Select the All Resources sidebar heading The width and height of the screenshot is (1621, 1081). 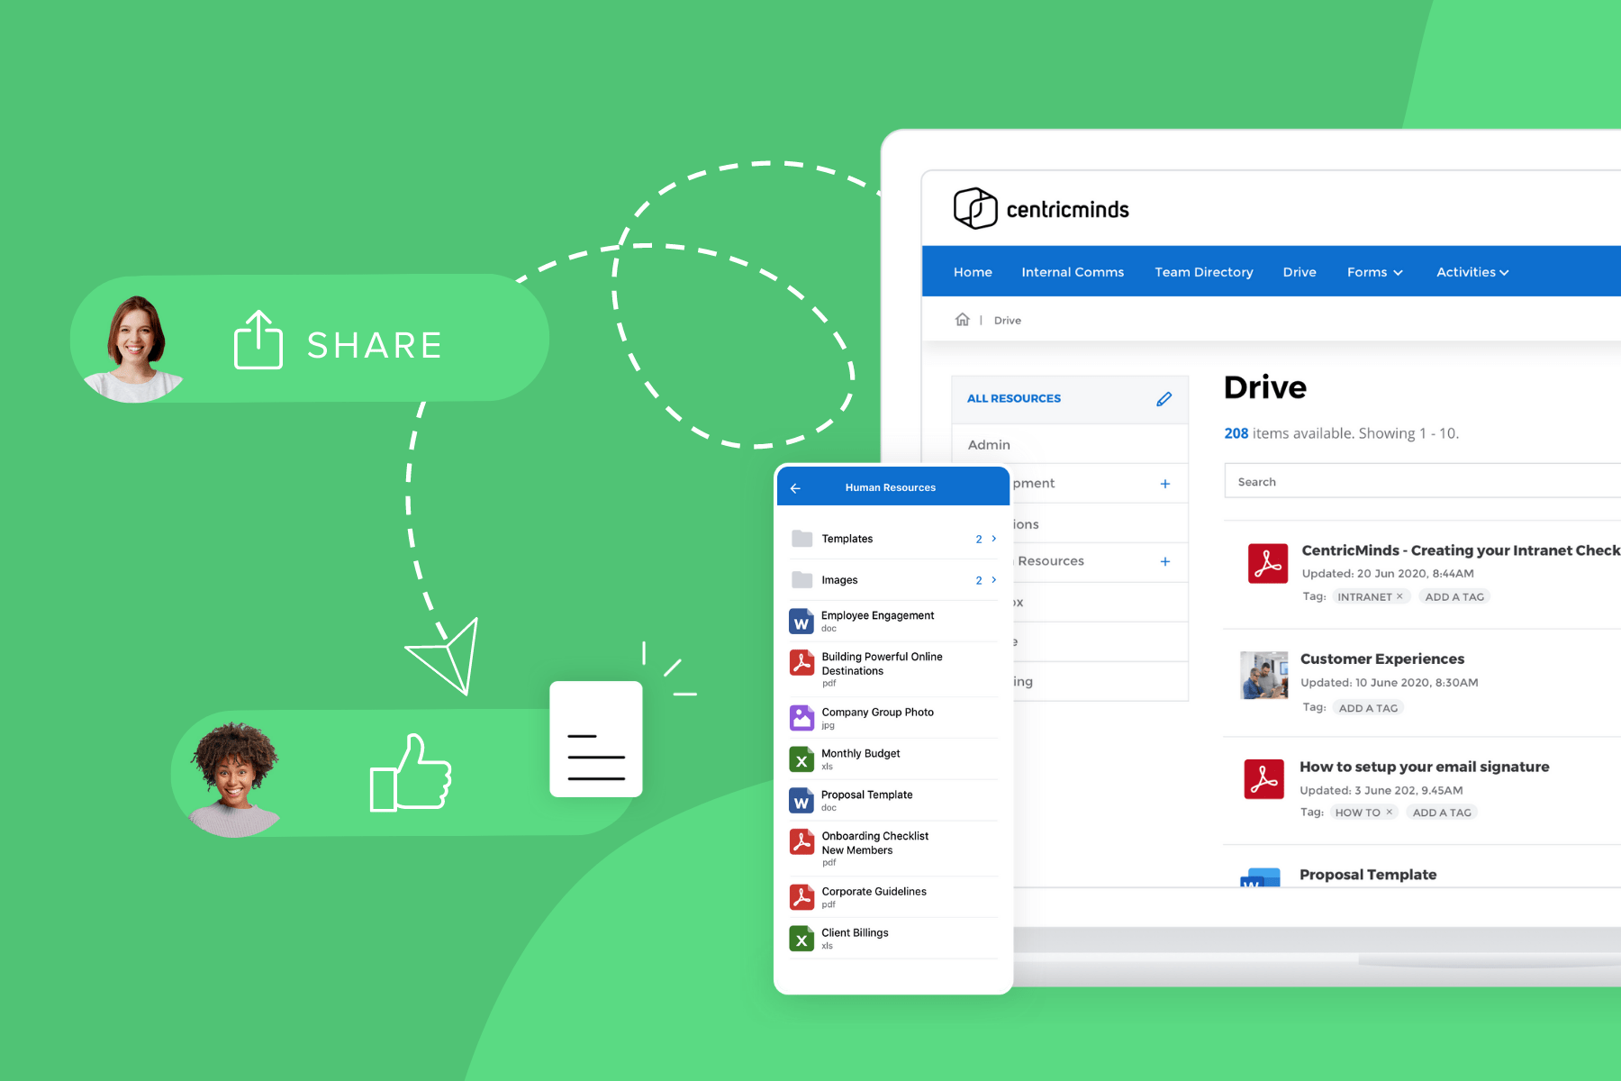(1014, 398)
